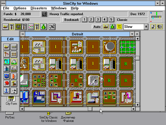166x125 pixels.
Task: Toggle sound effects speaker button
Action: coord(160,27)
